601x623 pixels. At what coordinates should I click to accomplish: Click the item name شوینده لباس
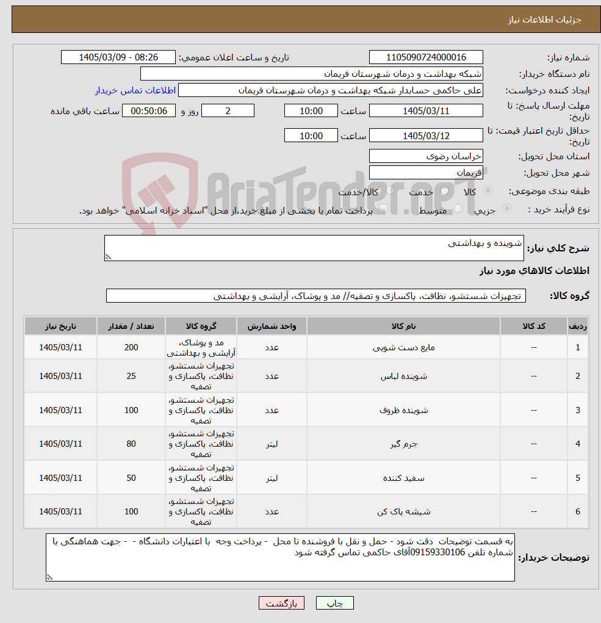403,376
